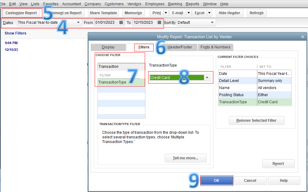Open the Window menu
This screenshot has height=192, width=308.
coord(210,4)
